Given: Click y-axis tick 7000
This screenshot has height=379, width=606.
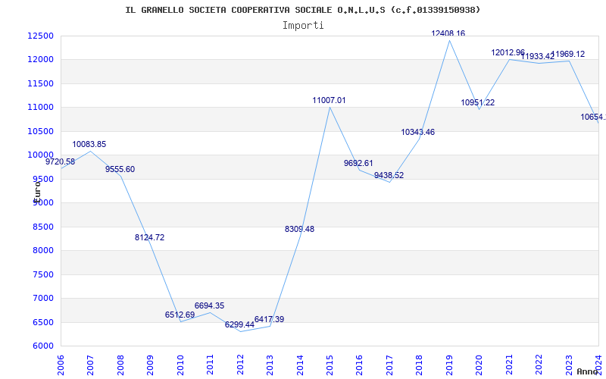Looking at the screenshot, I should click(x=42, y=298).
